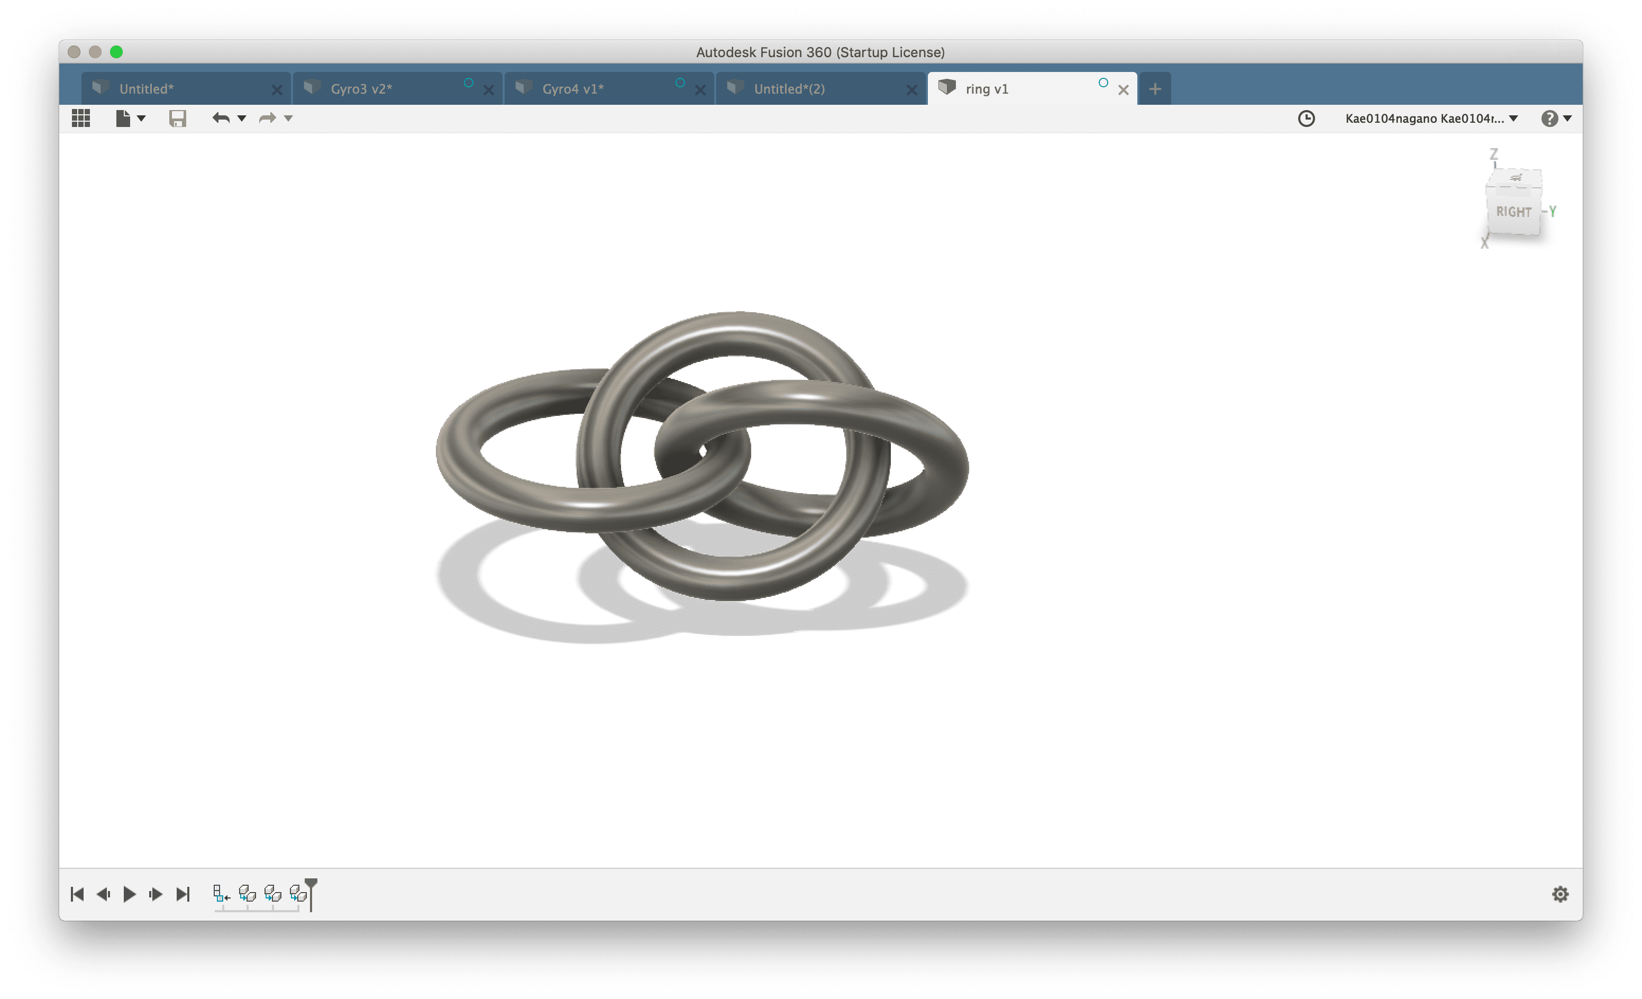The height and width of the screenshot is (999, 1642).
Task: Click the home icon above the ViewCube
Action: 1516,177
